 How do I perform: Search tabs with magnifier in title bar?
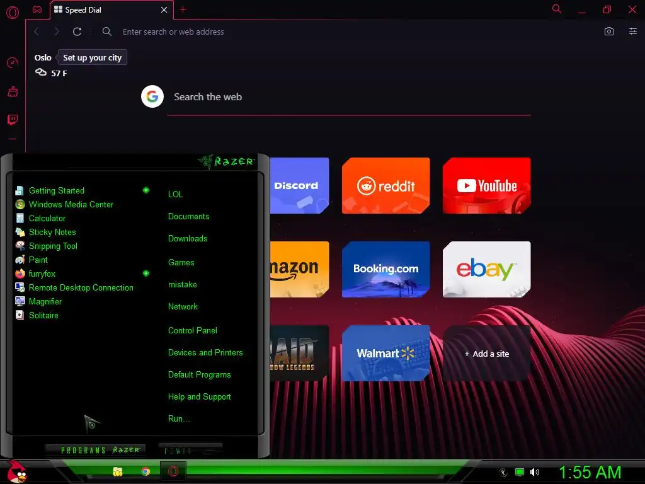(x=557, y=9)
